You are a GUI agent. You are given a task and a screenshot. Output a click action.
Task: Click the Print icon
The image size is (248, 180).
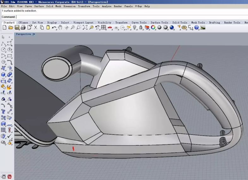pos(23,28)
